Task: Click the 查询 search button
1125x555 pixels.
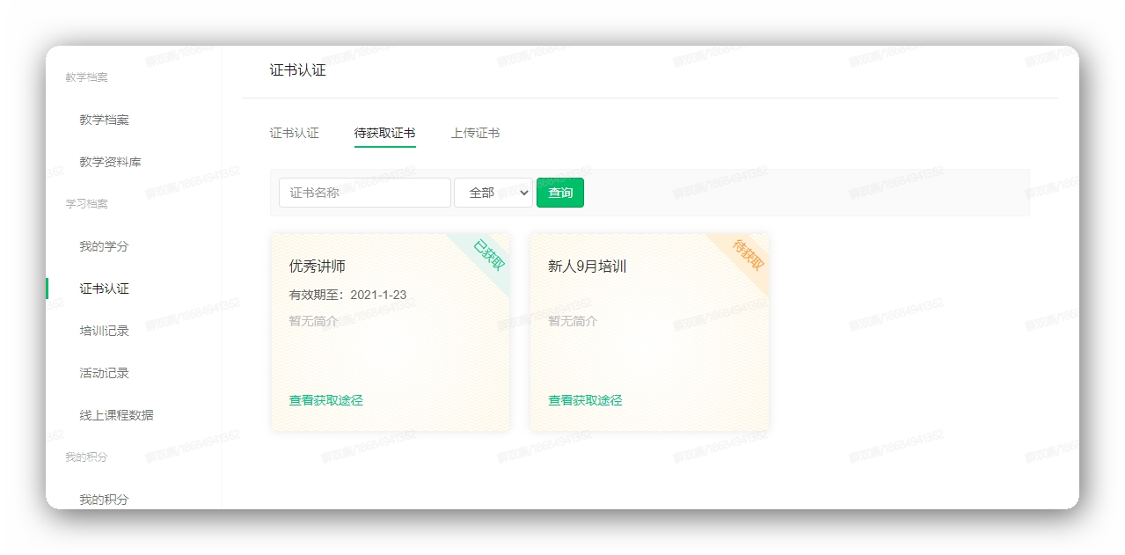Action: [560, 192]
